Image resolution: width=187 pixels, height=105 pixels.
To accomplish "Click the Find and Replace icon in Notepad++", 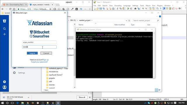I will 138,8.
